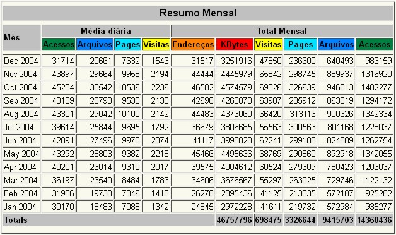The image size is (396, 235).
Task: Click Pages header under Média diária
Action: tap(127, 44)
